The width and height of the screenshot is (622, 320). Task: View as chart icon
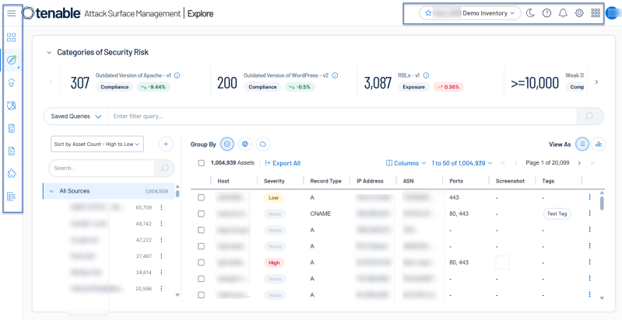pos(599,144)
